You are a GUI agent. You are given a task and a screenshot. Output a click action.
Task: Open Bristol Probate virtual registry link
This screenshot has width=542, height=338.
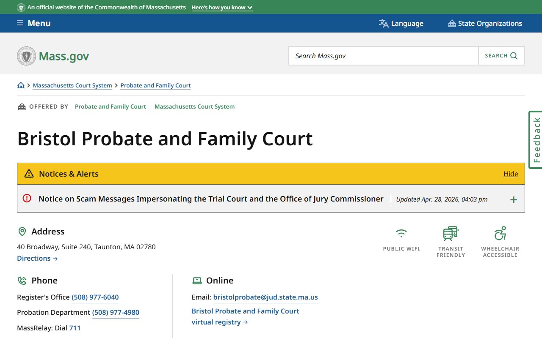pyautogui.click(x=245, y=316)
